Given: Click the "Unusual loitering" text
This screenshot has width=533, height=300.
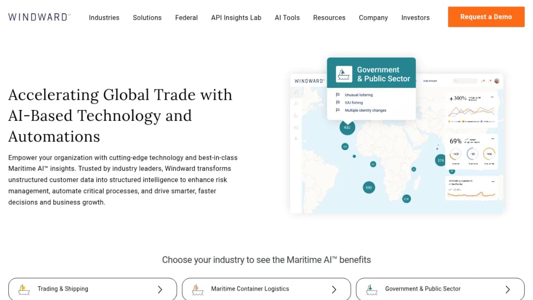Looking at the screenshot, I should coord(359,95).
